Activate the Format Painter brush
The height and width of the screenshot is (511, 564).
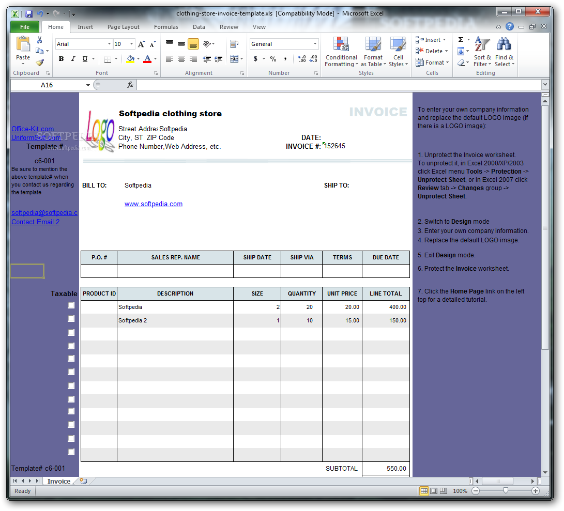(40, 62)
